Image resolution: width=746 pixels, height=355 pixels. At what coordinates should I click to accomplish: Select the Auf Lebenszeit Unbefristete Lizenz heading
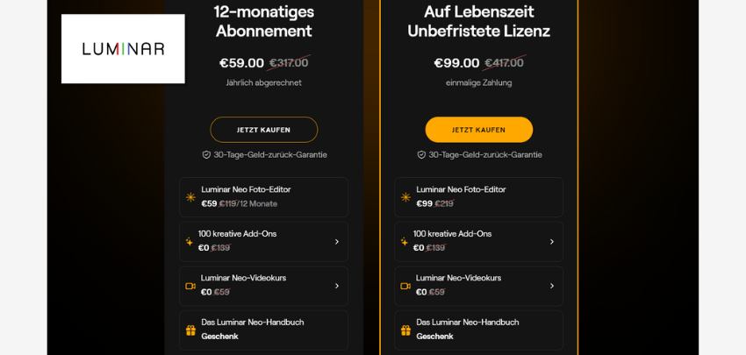tap(478, 21)
